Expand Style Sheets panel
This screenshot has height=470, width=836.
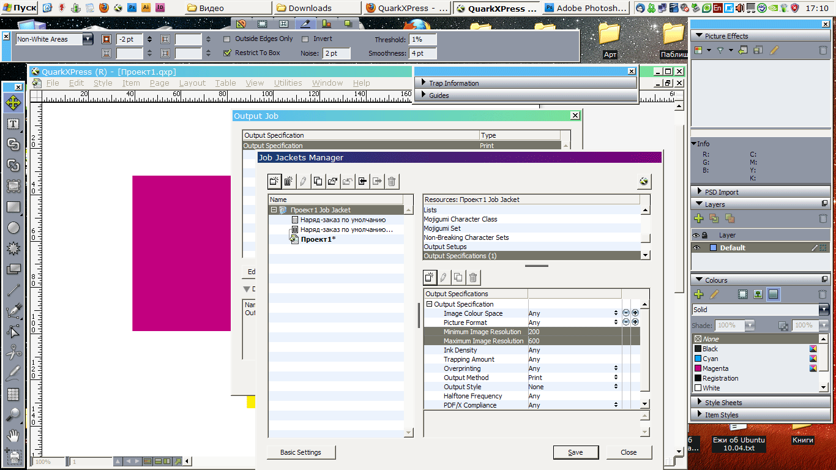click(x=700, y=402)
